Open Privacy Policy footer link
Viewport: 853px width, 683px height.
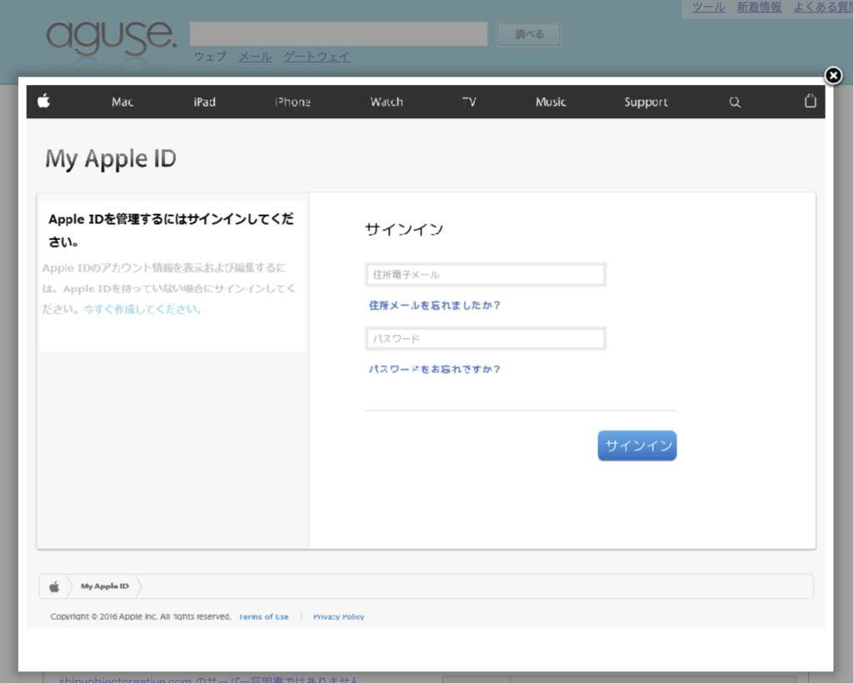pos(338,616)
